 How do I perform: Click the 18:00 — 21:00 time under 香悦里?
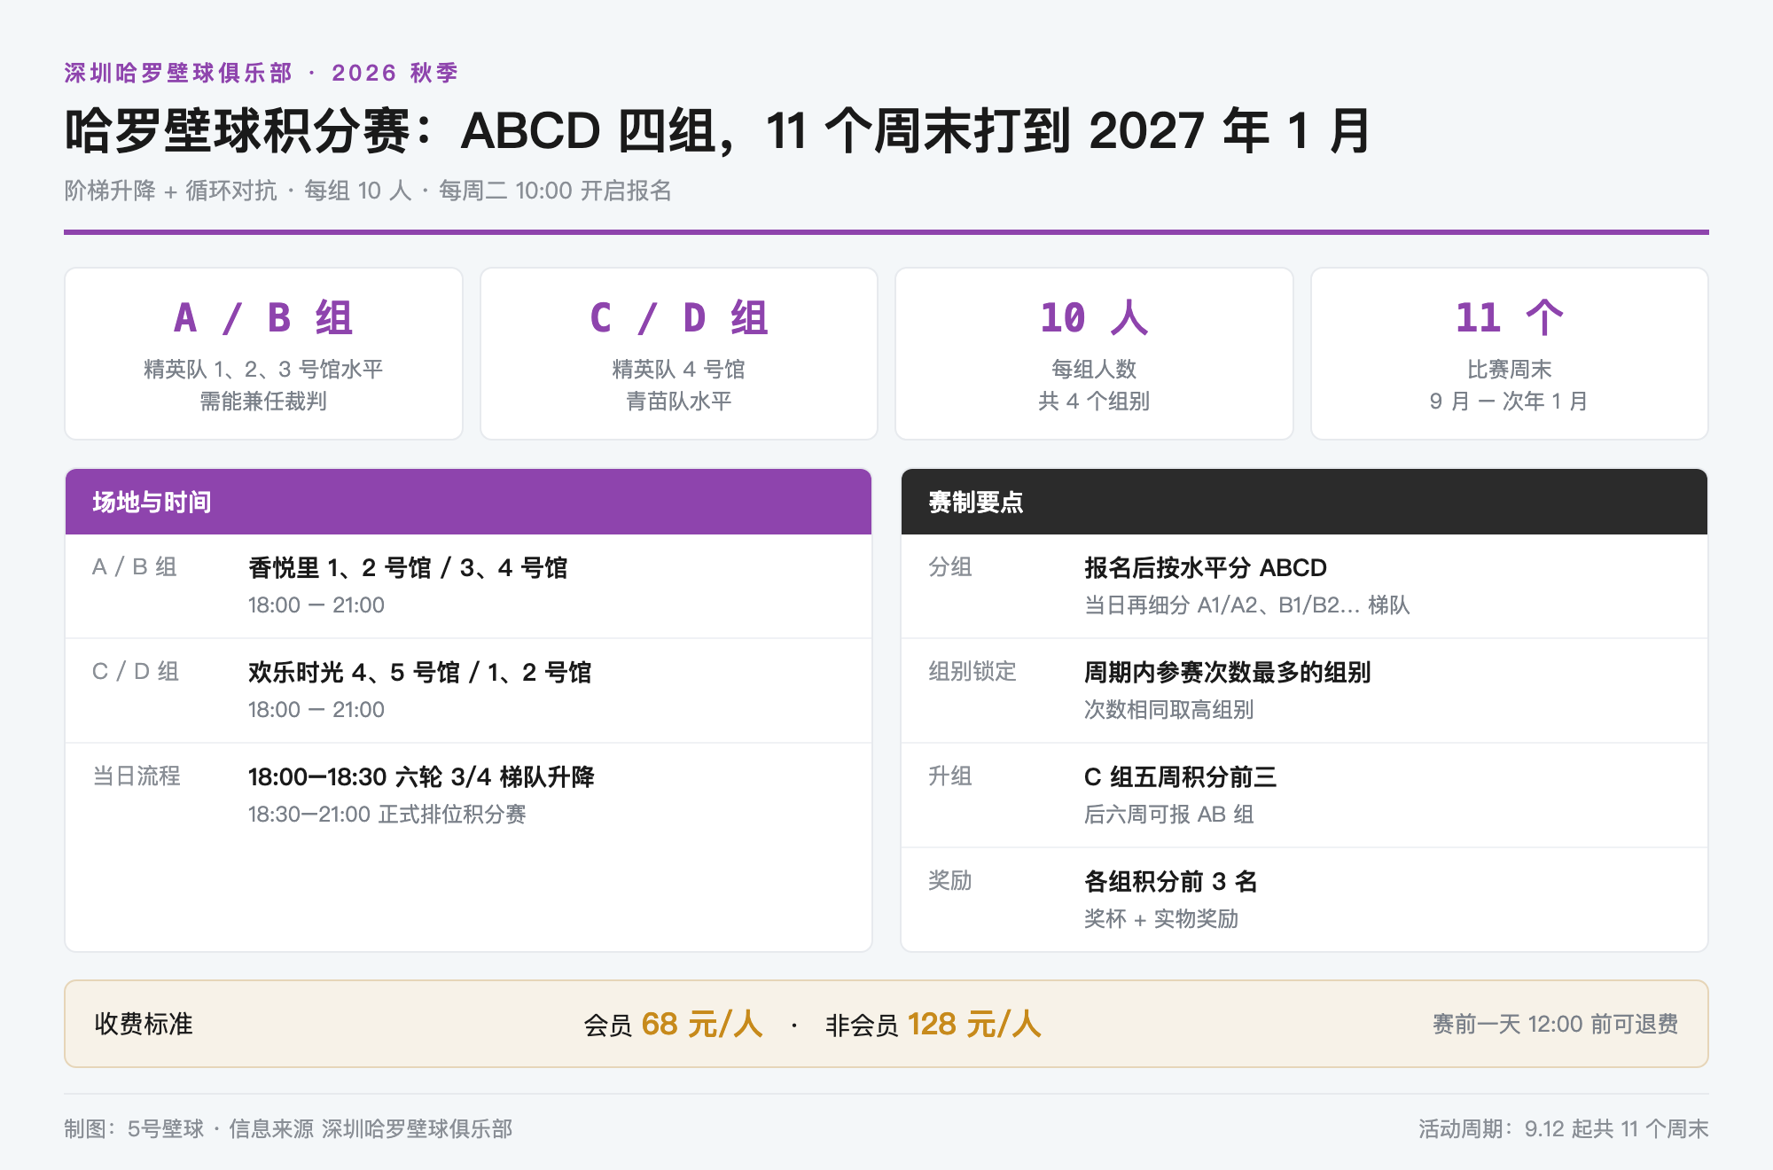pos(316,604)
